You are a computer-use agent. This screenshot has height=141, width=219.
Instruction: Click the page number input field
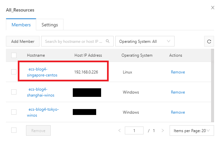pyautogui.click(x=134, y=130)
